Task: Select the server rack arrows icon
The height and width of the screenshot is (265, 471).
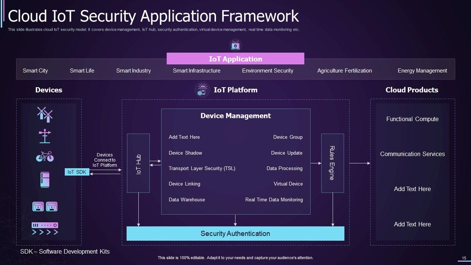Action: coord(45,228)
